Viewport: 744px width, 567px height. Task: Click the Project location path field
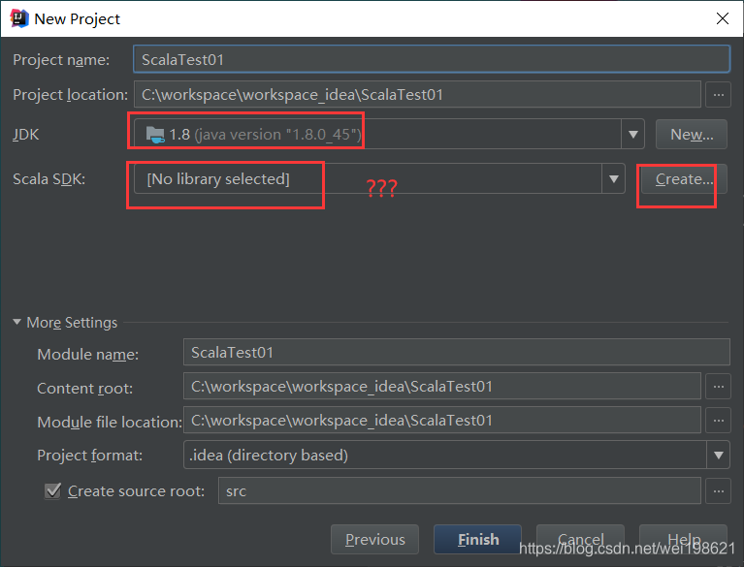(417, 94)
